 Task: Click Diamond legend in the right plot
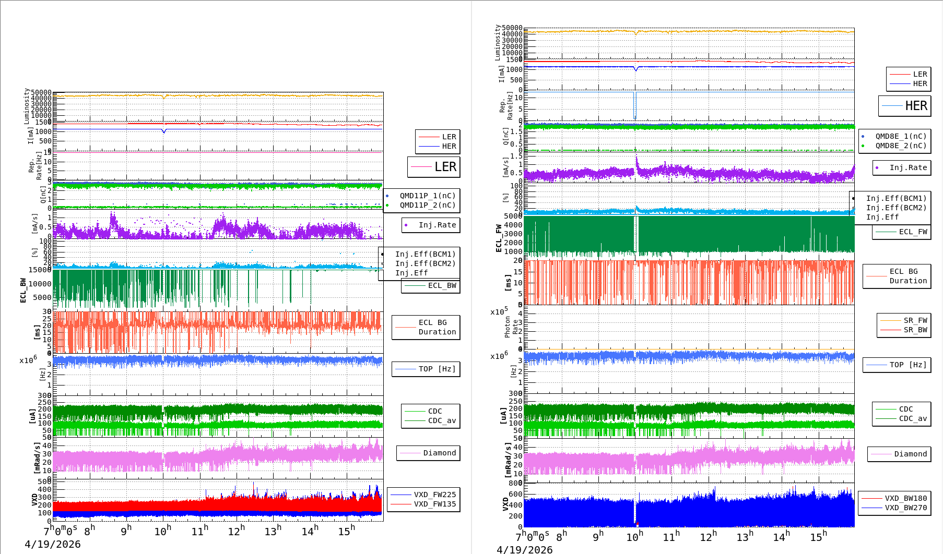click(910, 454)
